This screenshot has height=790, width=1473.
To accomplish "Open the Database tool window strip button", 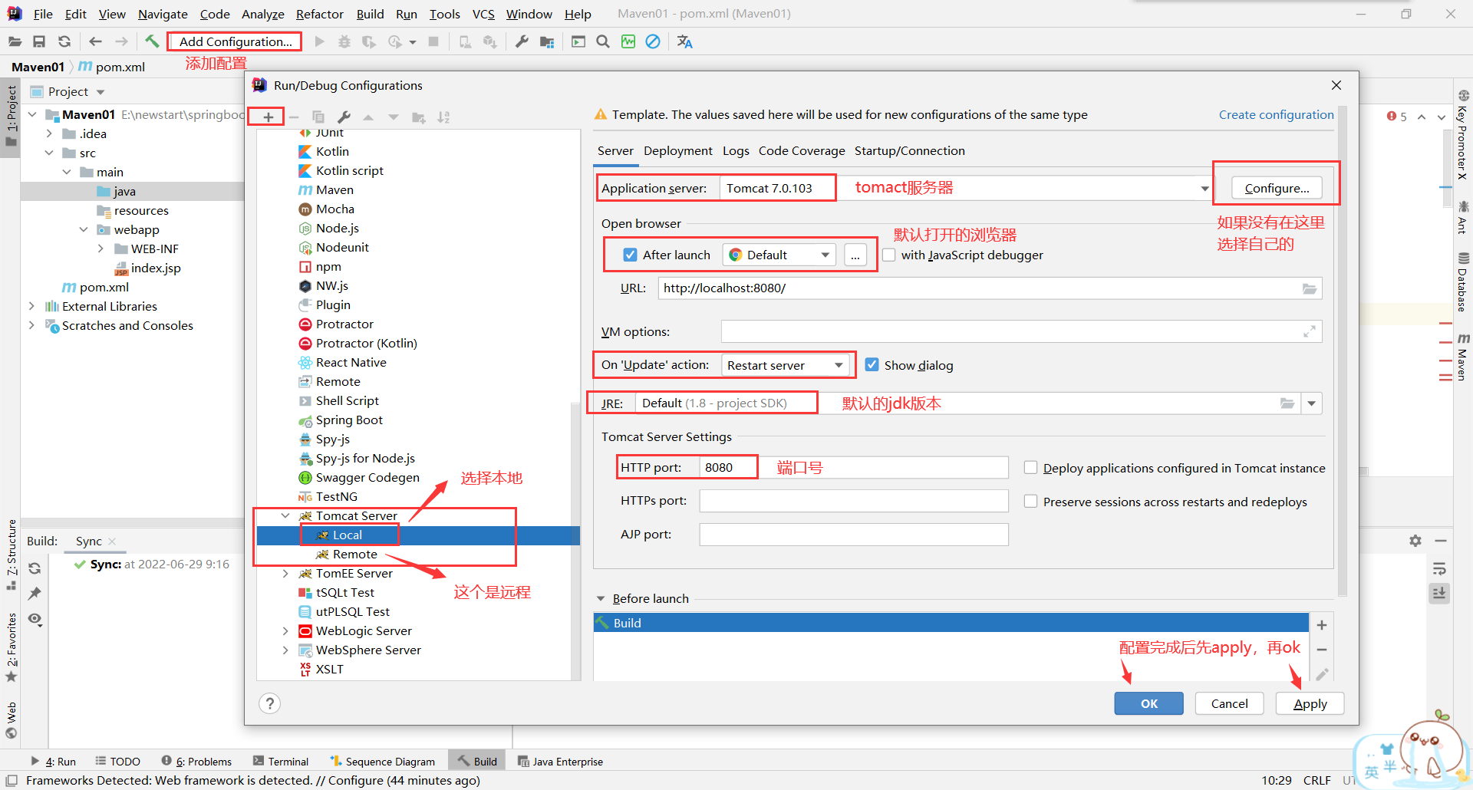I will 1463,281.
